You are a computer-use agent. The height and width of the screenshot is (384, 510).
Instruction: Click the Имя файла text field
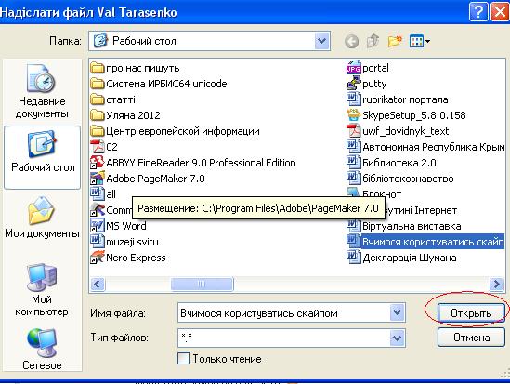[x=284, y=312]
